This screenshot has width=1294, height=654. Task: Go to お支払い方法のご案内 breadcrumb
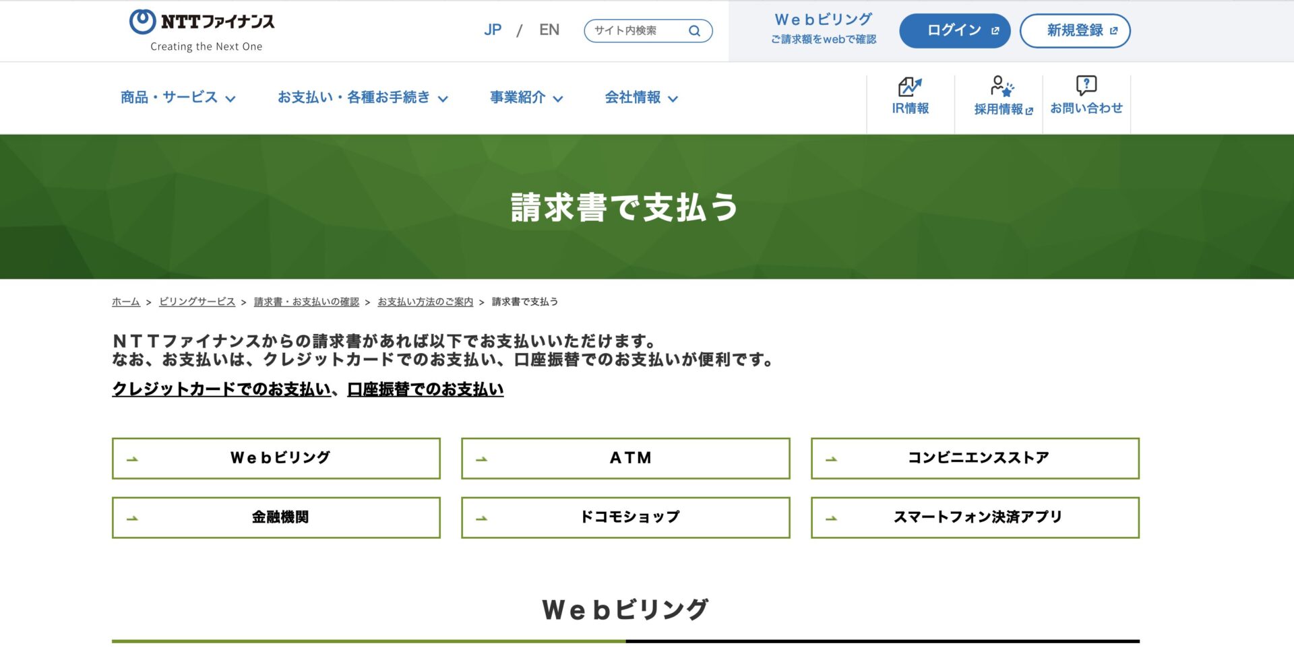point(425,302)
